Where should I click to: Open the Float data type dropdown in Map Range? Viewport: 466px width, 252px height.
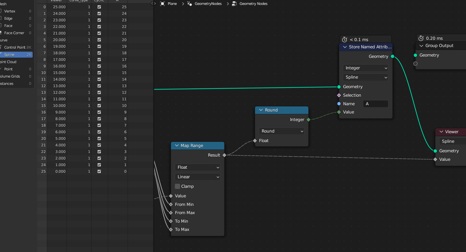197,167
